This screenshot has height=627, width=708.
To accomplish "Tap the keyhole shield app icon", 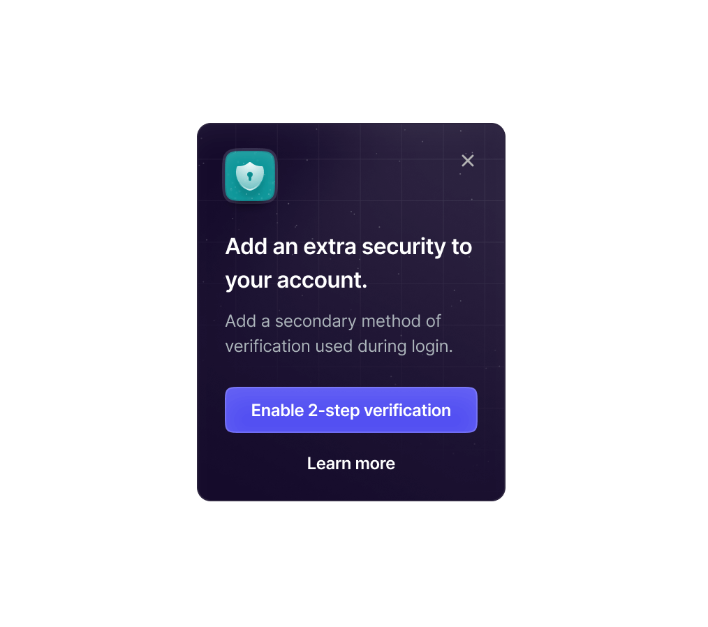I will (250, 175).
